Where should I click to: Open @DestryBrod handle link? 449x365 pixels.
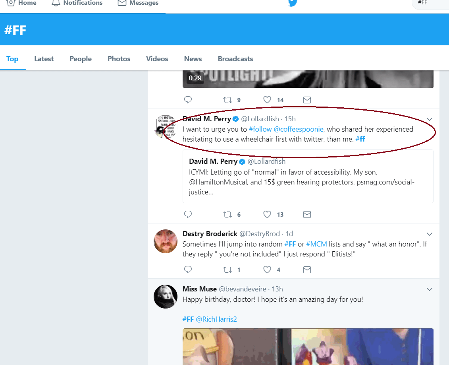[259, 234]
